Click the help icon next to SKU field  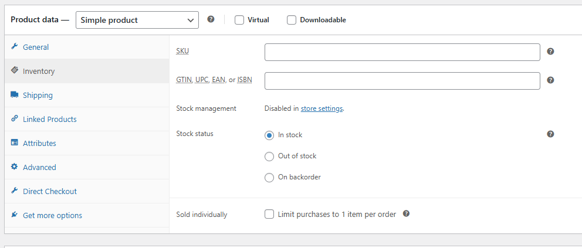point(550,52)
